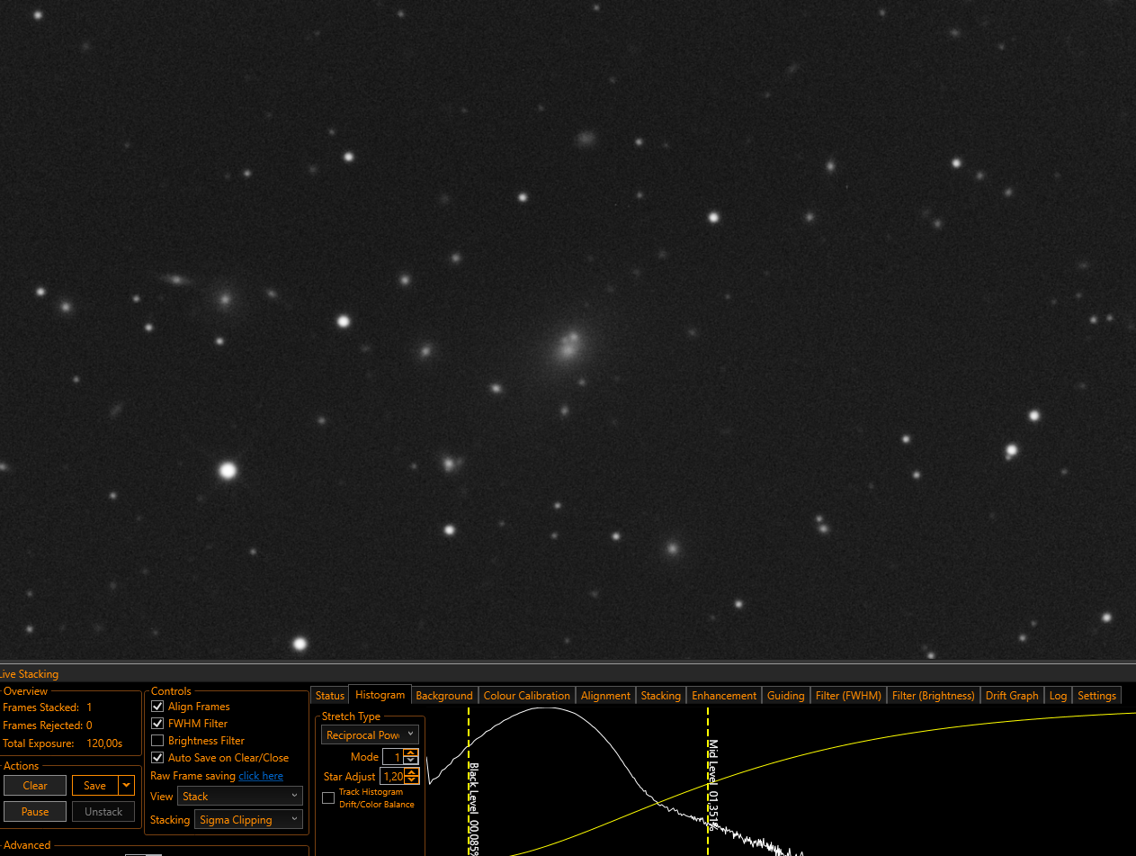Open the Filter (Brightness) tab

click(933, 695)
